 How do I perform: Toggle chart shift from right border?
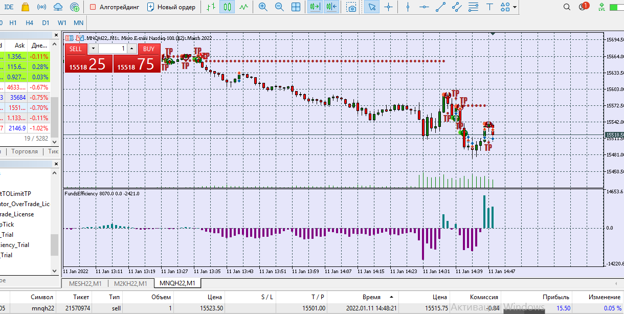point(331,7)
